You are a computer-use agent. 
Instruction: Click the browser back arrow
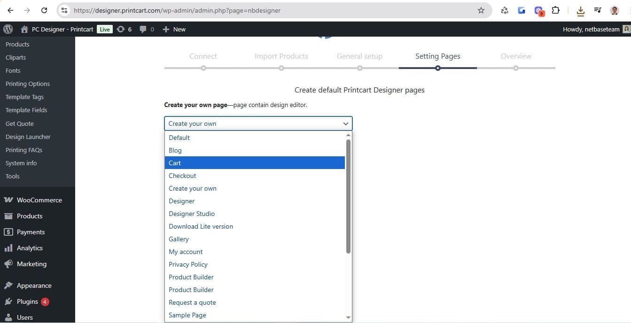[10, 10]
